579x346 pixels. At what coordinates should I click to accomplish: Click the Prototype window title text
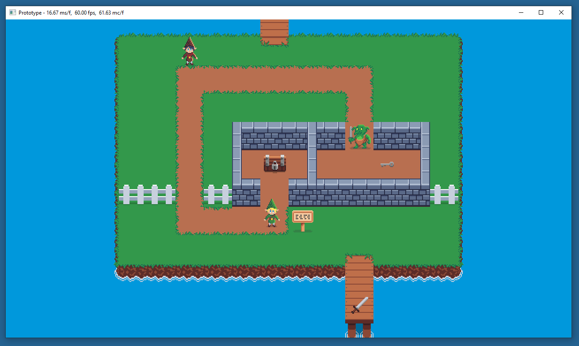(x=71, y=12)
